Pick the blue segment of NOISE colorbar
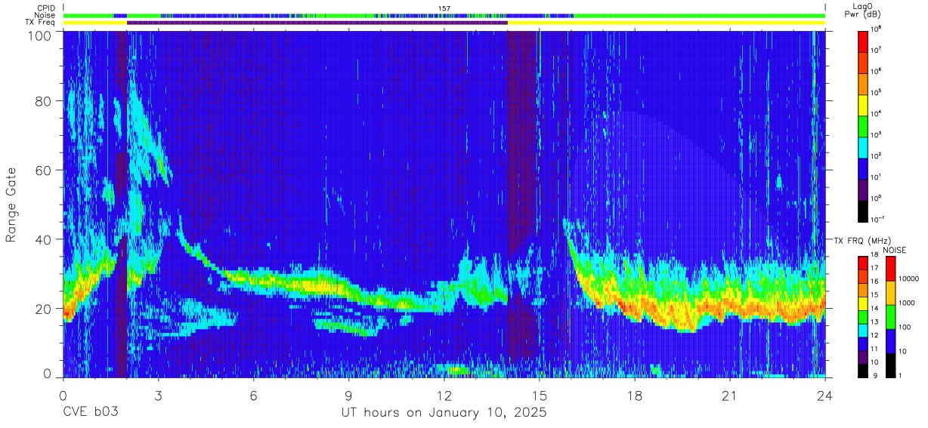Viewport: 928px width, 428px height. 891,341
